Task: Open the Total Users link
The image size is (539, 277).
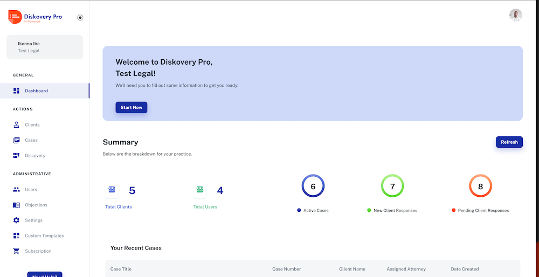Action: point(205,207)
